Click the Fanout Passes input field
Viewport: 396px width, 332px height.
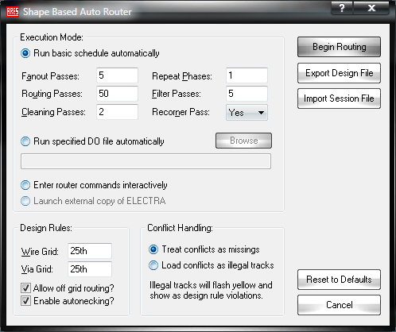pos(117,75)
